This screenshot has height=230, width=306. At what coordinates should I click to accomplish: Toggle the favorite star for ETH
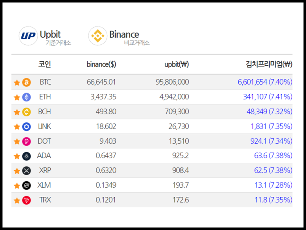coord(17,97)
